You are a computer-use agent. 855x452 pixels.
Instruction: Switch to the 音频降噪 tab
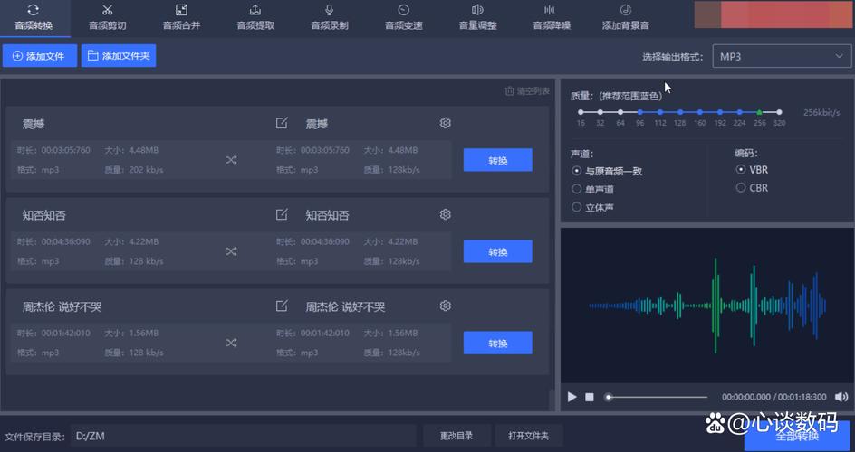[552, 18]
